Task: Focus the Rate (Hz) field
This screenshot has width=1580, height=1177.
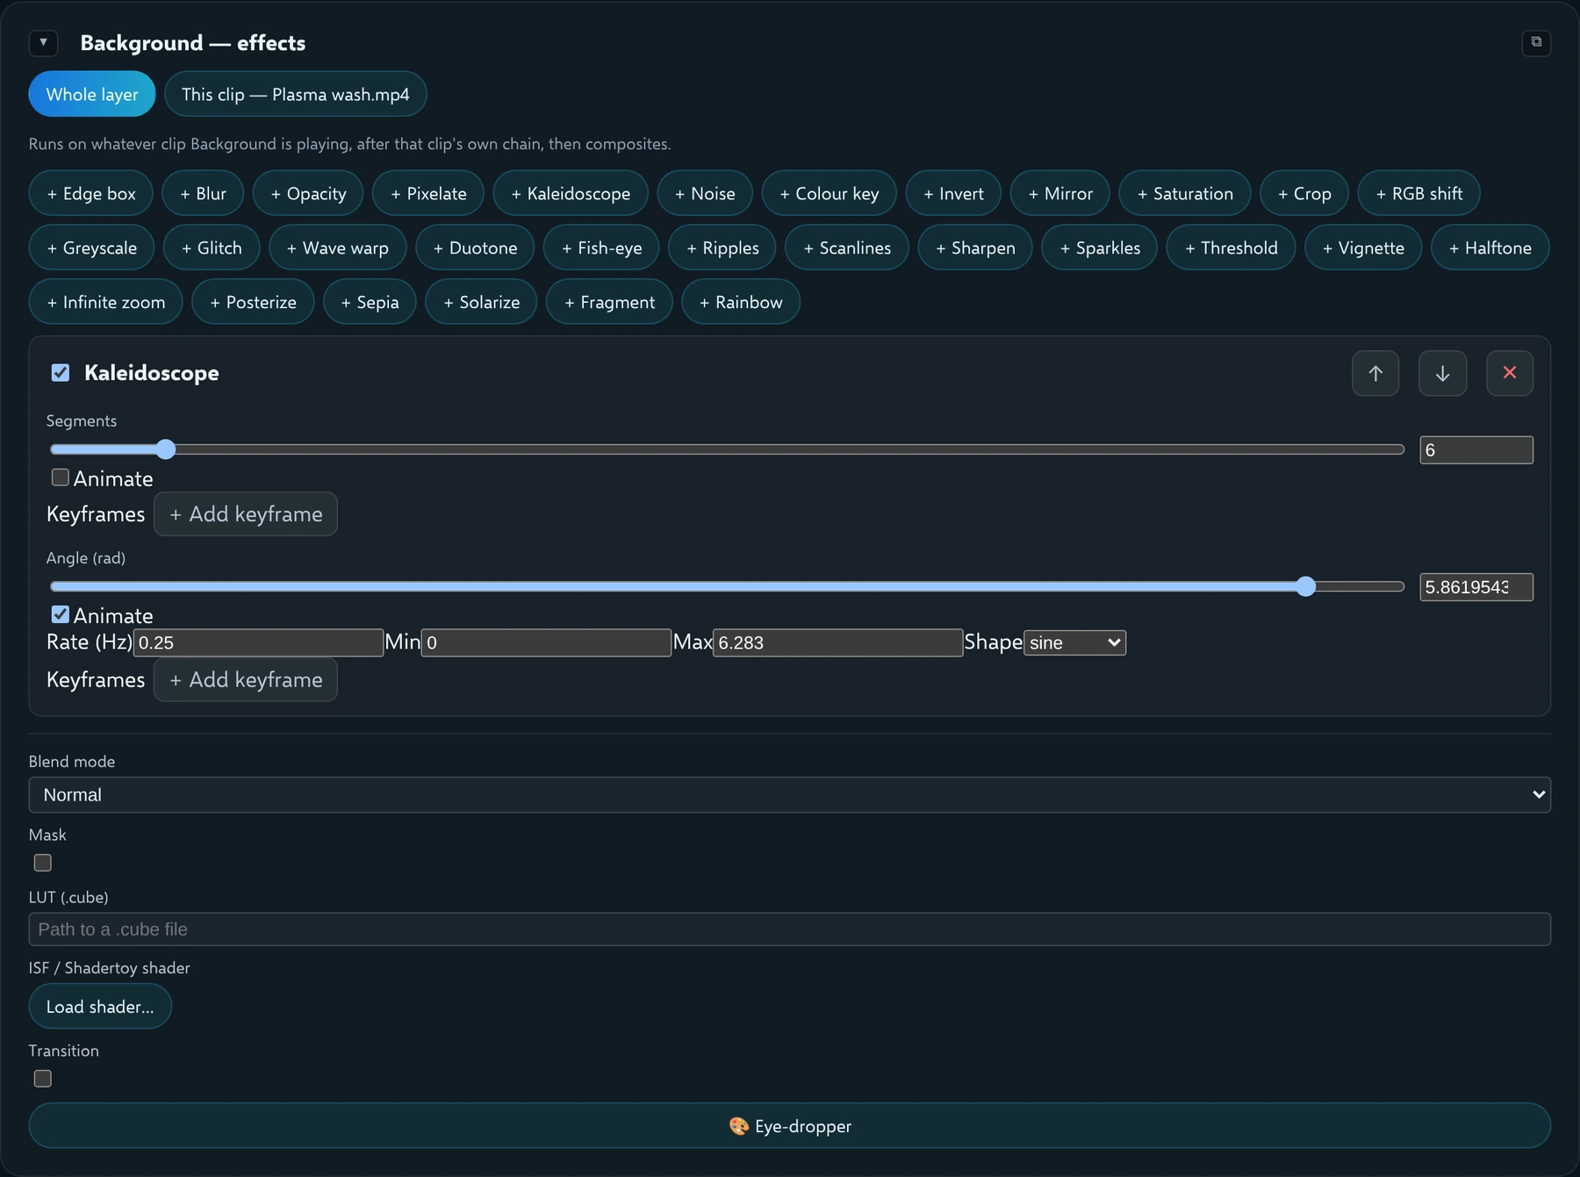Action: click(258, 642)
